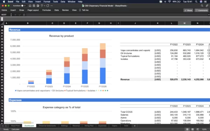
Task: Click the Redo circular arrow icon
Action: pos(48,6)
